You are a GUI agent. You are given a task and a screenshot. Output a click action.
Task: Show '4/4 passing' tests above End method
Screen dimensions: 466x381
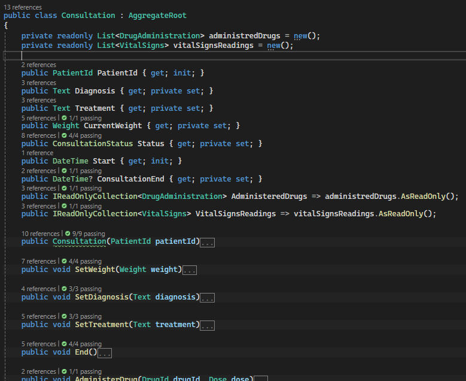click(85, 344)
